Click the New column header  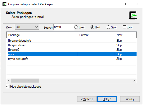pyautogui.click(x=126, y=35)
